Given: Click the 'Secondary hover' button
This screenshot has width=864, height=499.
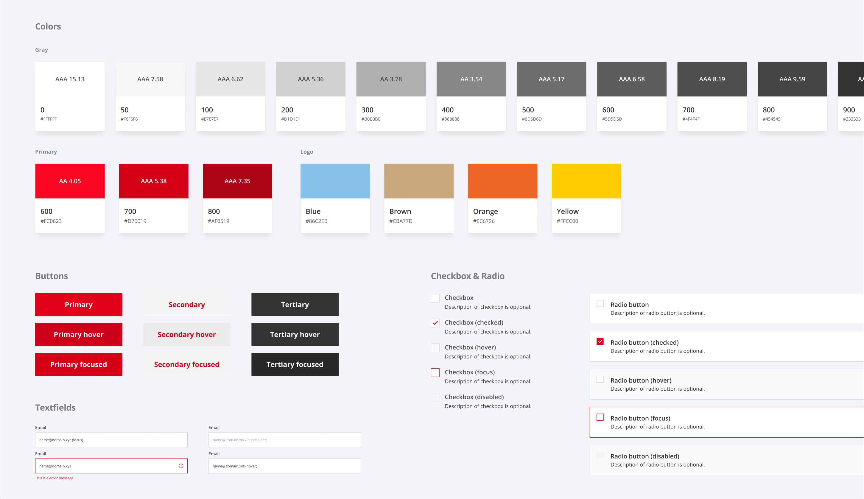Looking at the screenshot, I should click(x=187, y=334).
